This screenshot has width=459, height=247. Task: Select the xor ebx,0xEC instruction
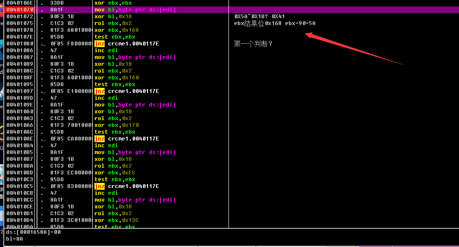tap(115, 173)
